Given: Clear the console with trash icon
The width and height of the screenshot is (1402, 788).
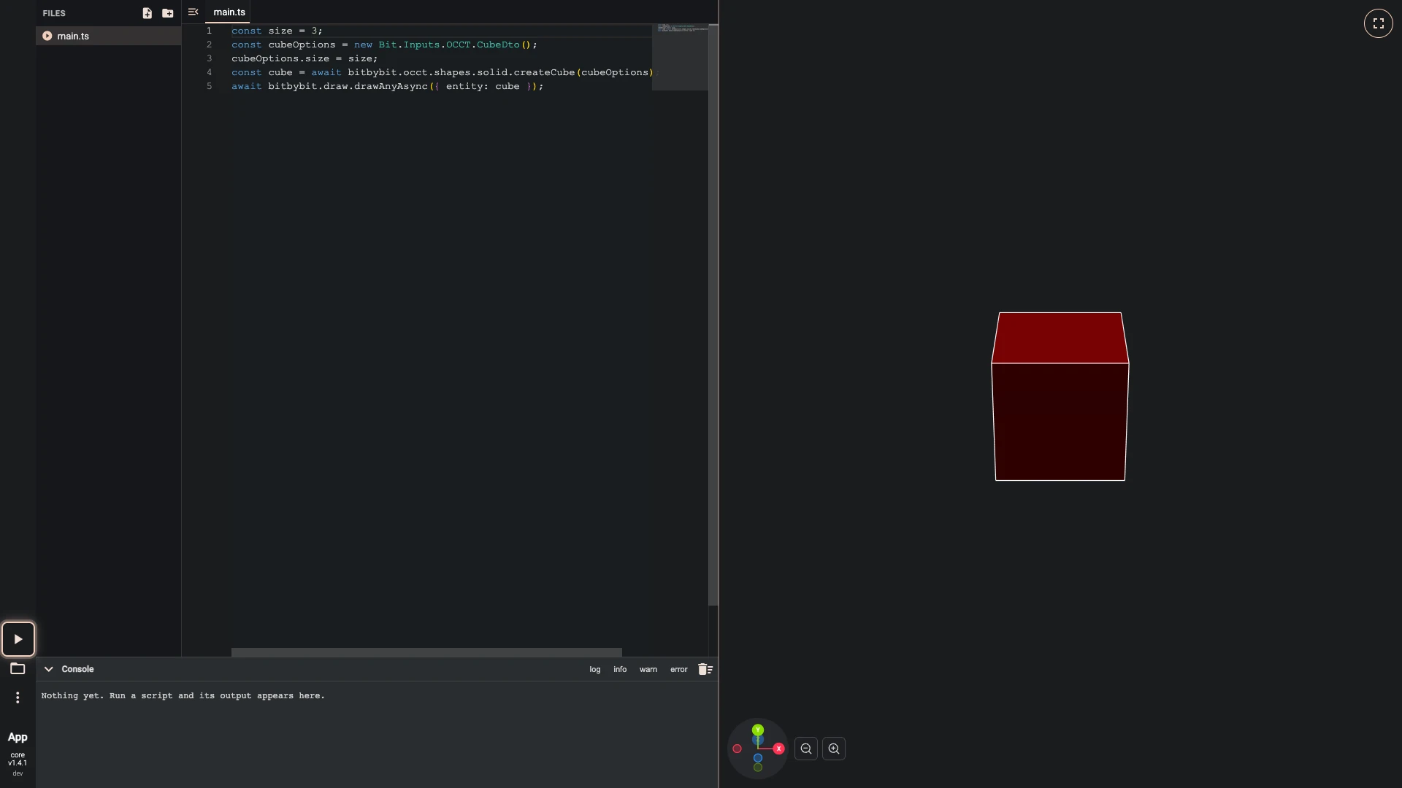Looking at the screenshot, I should coord(705,669).
